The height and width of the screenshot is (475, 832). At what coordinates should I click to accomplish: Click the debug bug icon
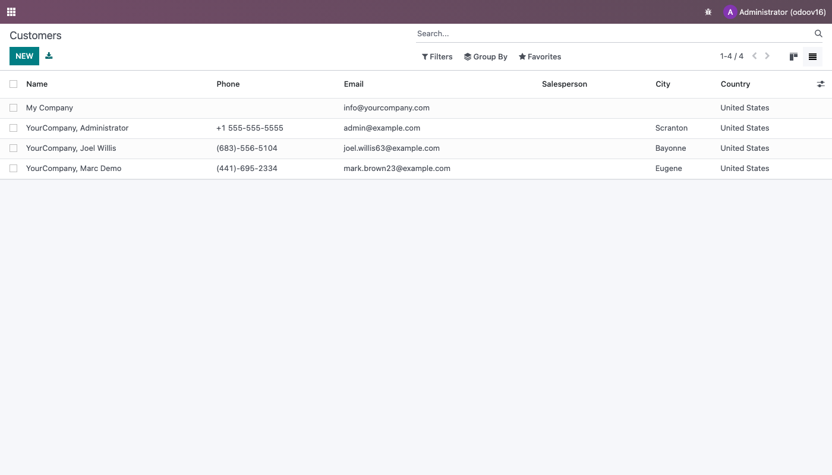point(708,12)
